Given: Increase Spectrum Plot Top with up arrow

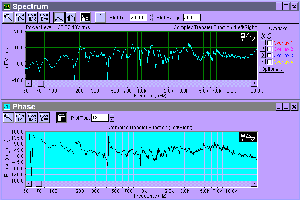Looking at the screenshot, I should [x=150, y=16].
